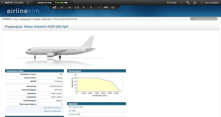
Task: Open Zum Performancetool link
Action: click(53, 108)
